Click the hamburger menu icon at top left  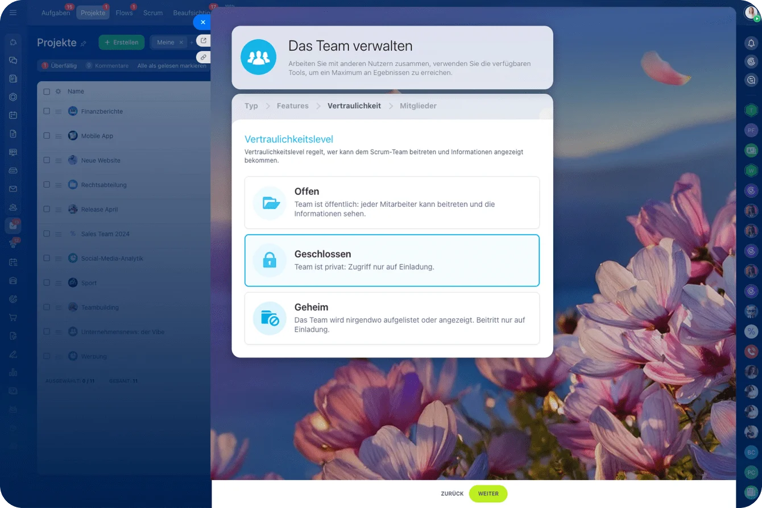click(x=13, y=12)
